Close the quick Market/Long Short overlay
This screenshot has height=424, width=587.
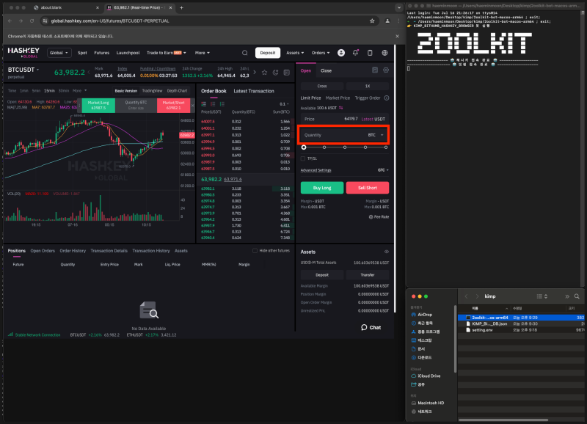tap(193, 106)
